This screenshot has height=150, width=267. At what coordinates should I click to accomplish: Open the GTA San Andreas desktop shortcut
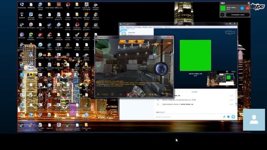point(58,16)
